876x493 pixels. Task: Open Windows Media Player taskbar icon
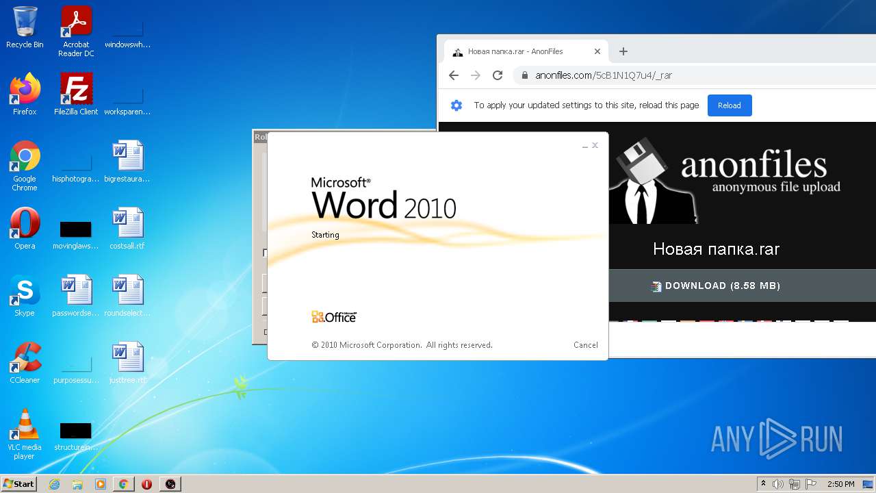click(101, 484)
